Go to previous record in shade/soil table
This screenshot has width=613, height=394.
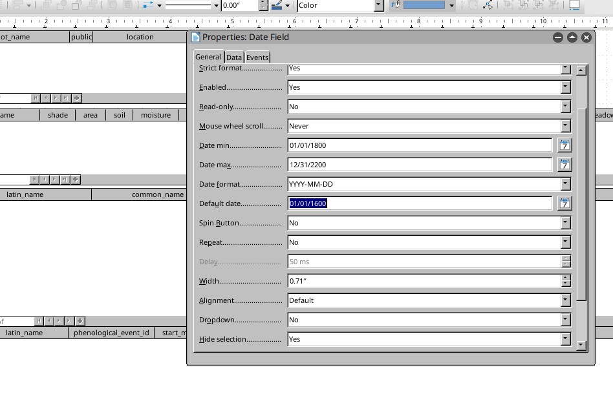pyautogui.click(x=45, y=180)
